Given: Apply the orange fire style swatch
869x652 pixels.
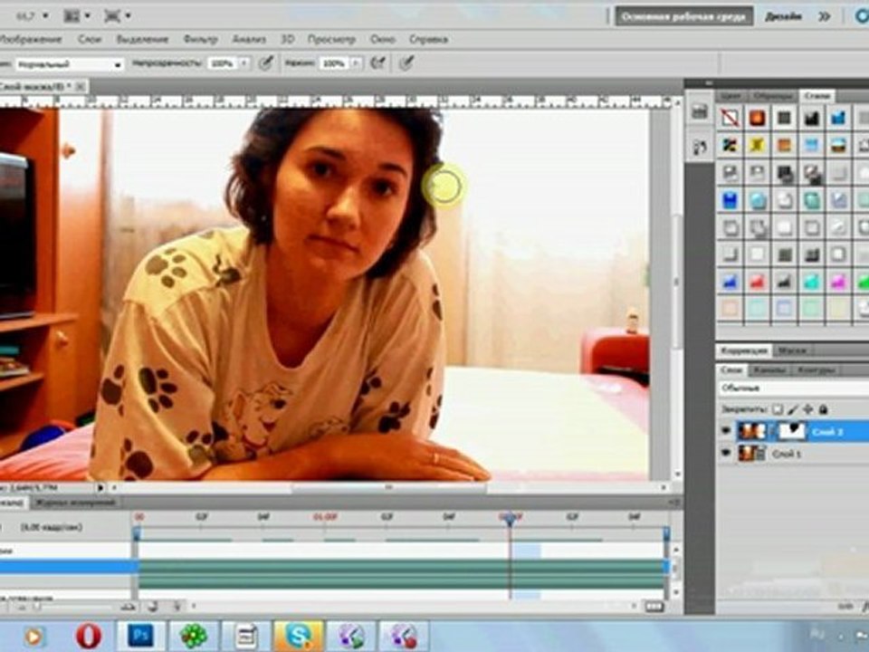Looking at the screenshot, I should (757, 118).
